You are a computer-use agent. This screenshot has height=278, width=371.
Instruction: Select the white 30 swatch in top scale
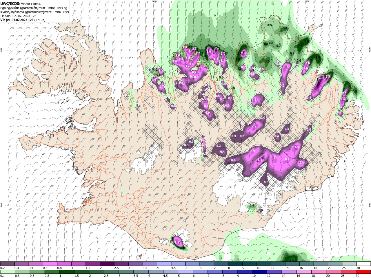[x=363, y=264]
